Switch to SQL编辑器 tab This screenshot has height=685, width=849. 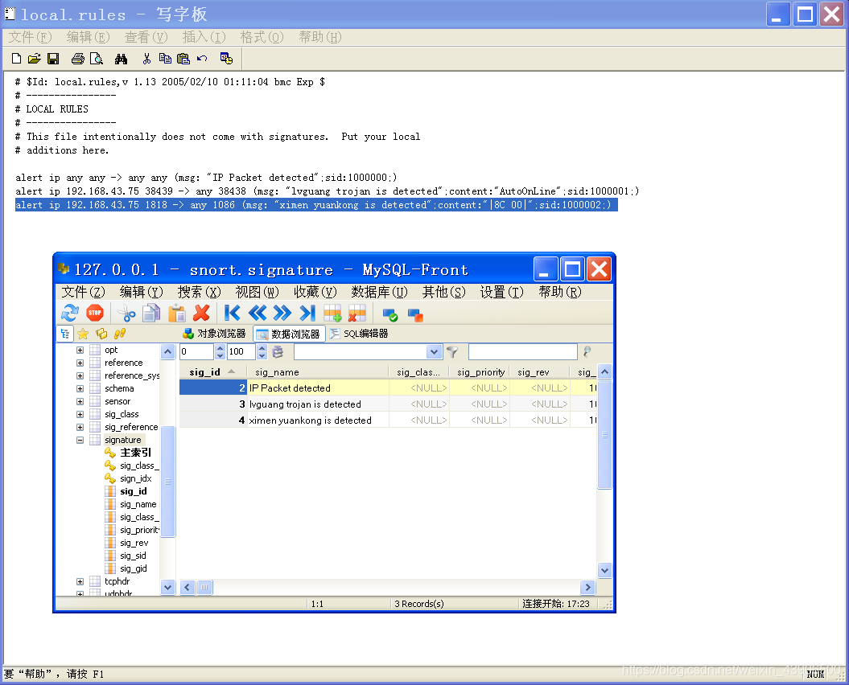click(359, 334)
